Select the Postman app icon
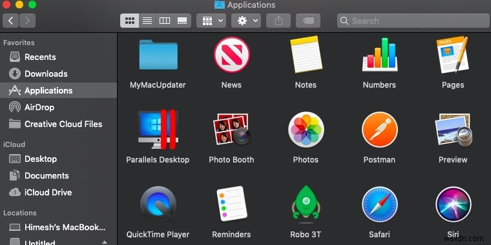The height and width of the screenshot is (245, 491). pyautogui.click(x=380, y=130)
